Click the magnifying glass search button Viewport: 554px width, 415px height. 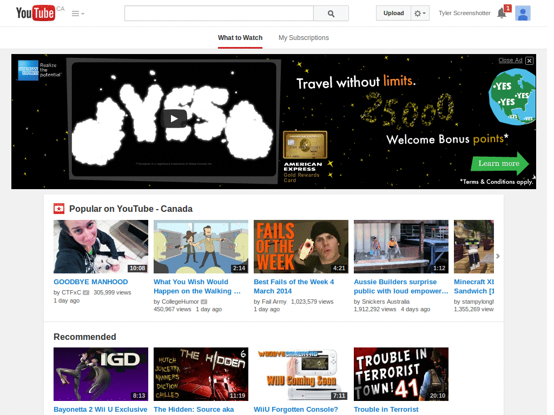[331, 14]
